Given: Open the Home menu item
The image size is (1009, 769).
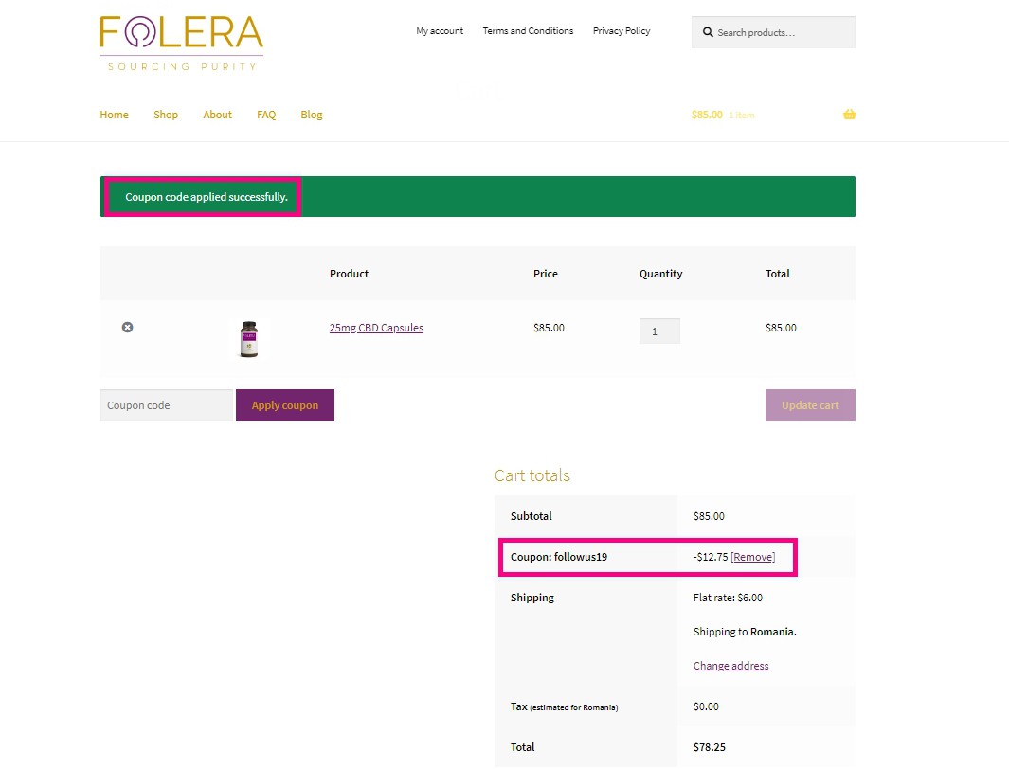Looking at the screenshot, I should [114, 115].
